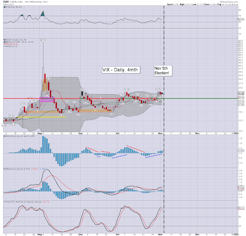This screenshot has height=236, width=246.
Task: Click the magenta highlighted rectangle near Aug
Action: (x=47, y=100)
